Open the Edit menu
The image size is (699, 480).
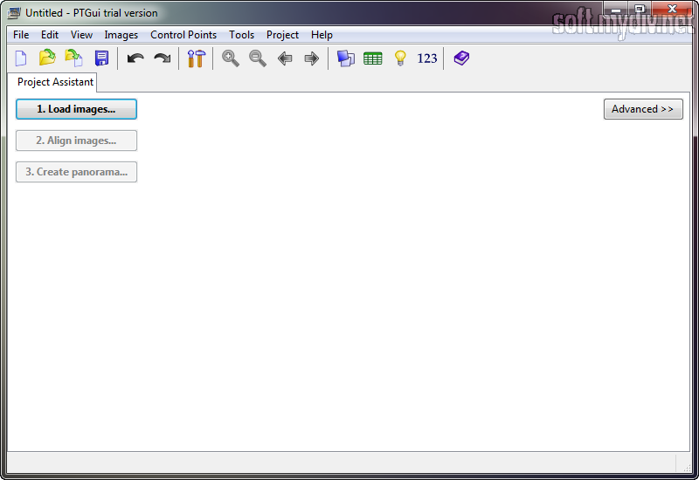pyautogui.click(x=50, y=35)
